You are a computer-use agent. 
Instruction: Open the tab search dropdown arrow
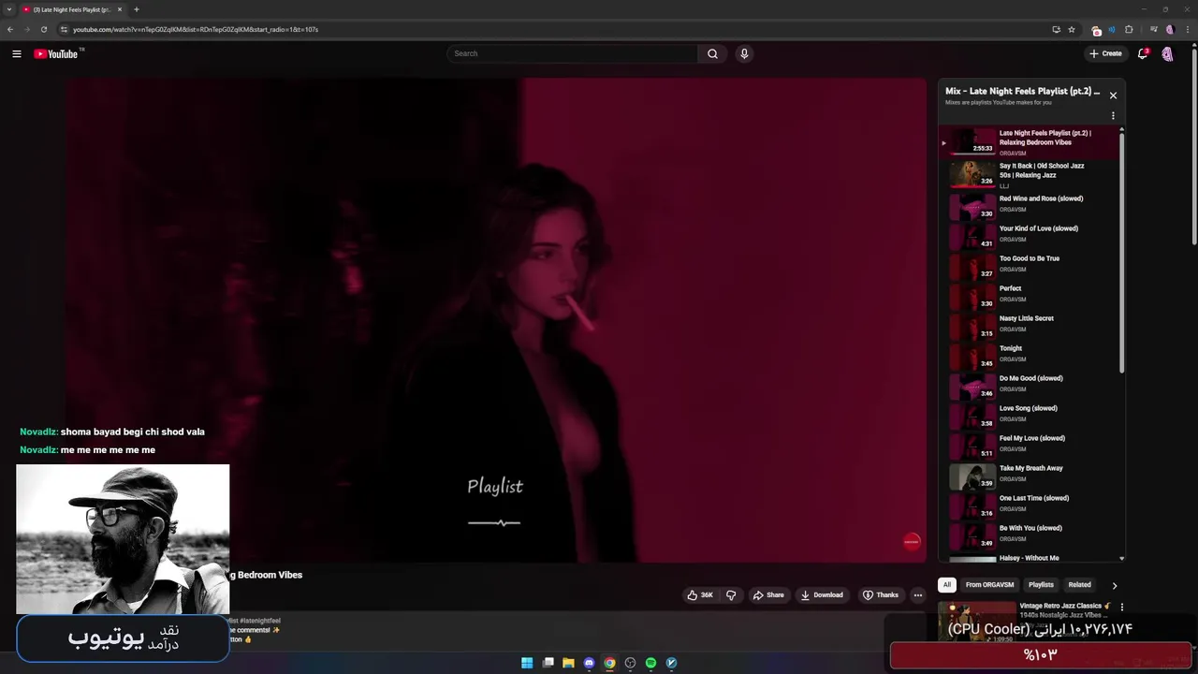(x=9, y=9)
